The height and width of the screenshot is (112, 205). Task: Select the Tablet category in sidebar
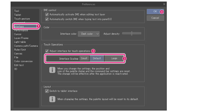17,15
